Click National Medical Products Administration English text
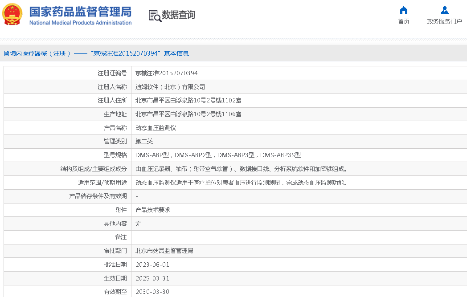467x297 pixels. tap(80, 23)
